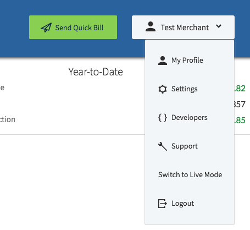The height and width of the screenshot is (230, 250).
Task: Go to Developers in the menu
Action: (x=190, y=118)
